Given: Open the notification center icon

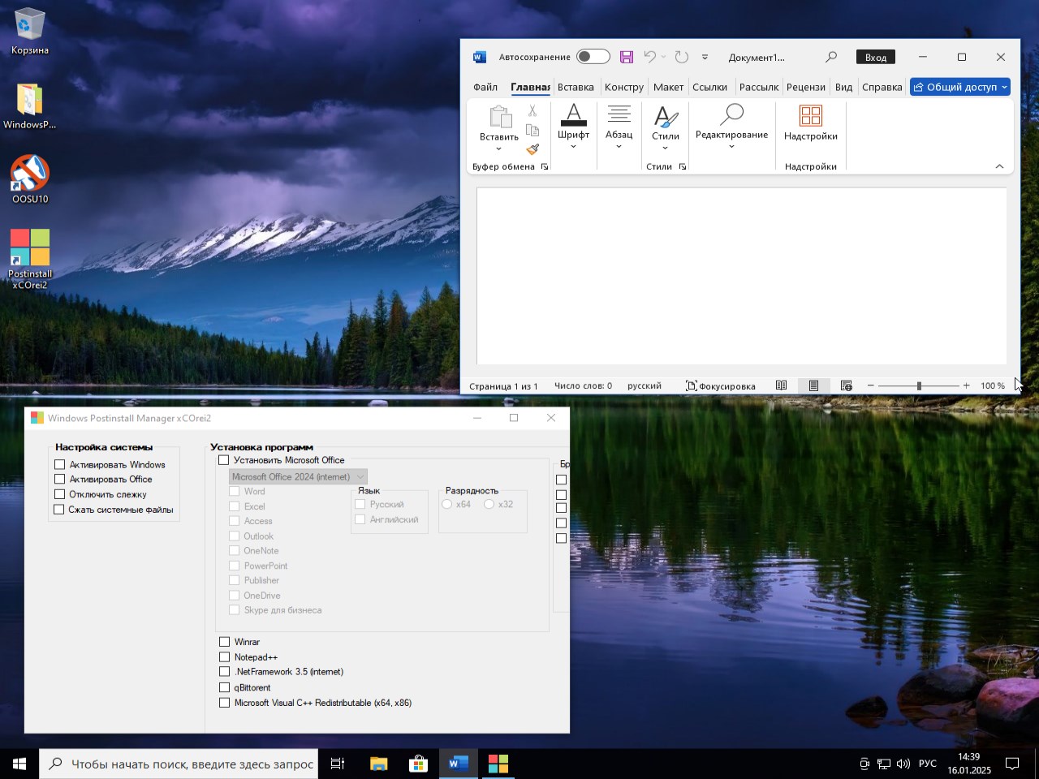Looking at the screenshot, I should (1012, 764).
